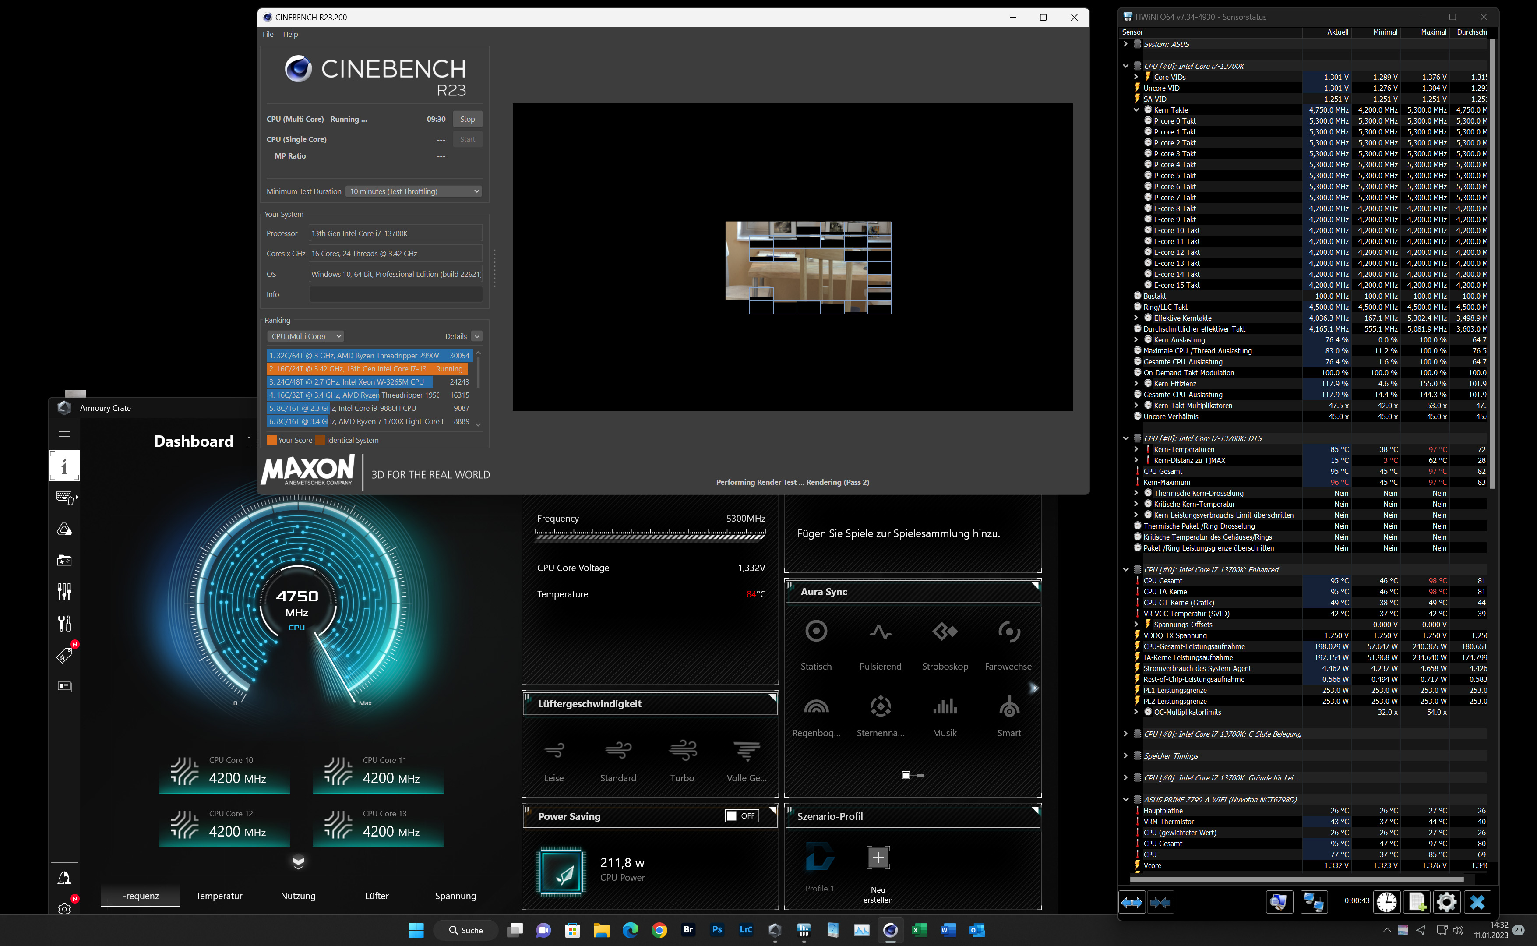The height and width of the screenshot is (946, 1537).
Task: Select the Regenbogen lighting effect icon
Action: [816, 707]
